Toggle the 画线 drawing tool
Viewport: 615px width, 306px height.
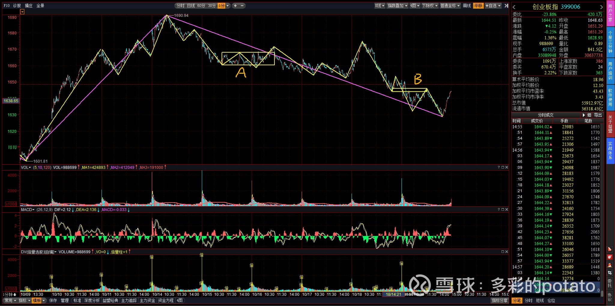(x=467, y=6)
